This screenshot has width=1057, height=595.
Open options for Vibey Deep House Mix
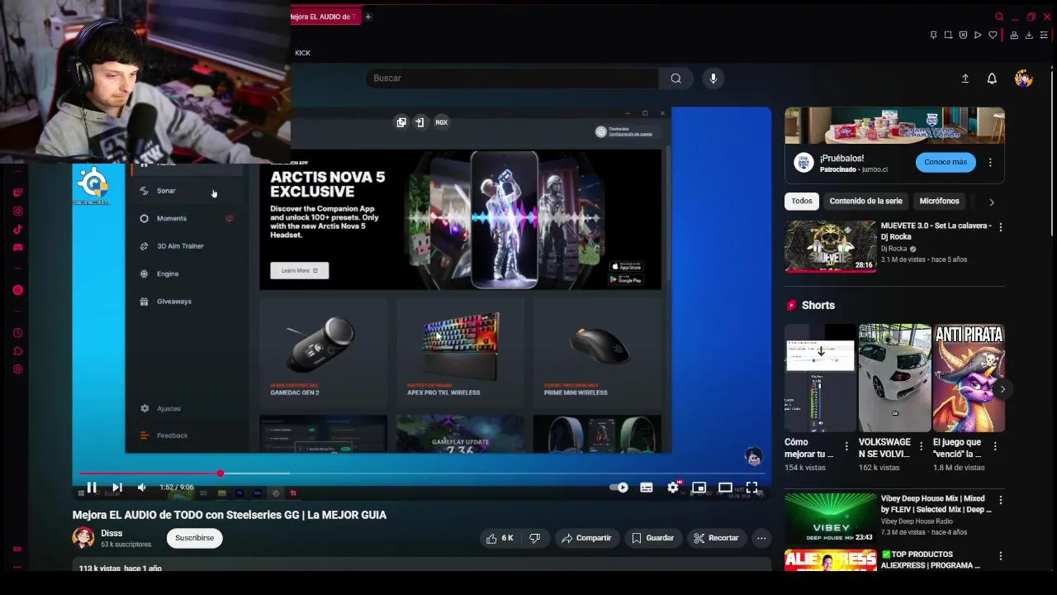coord(1000,500)
